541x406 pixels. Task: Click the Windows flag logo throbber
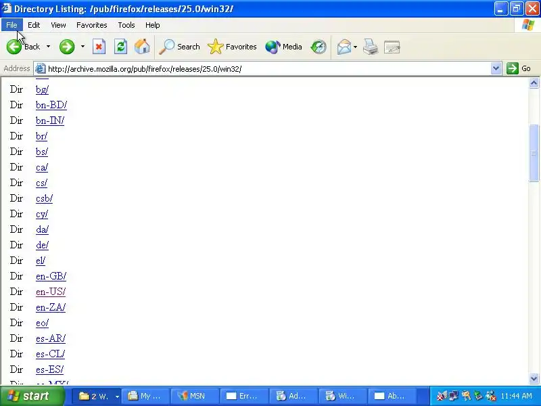pos(528,25)
